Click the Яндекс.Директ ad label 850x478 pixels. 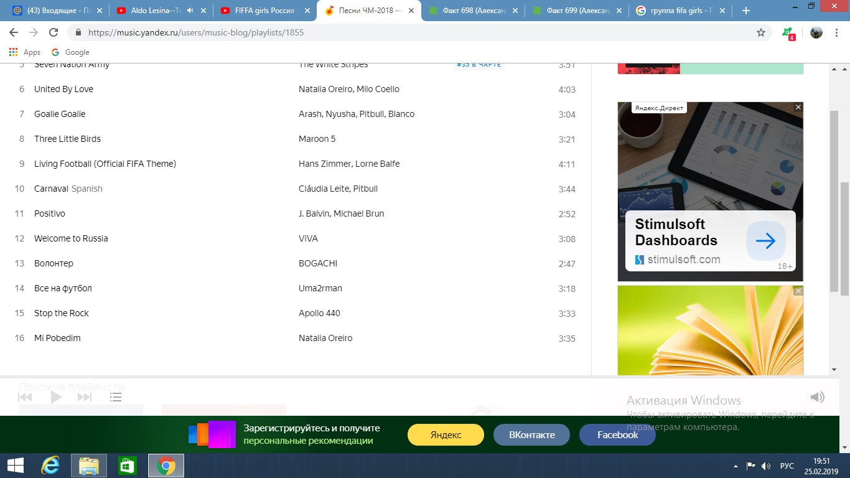point(659,108)
